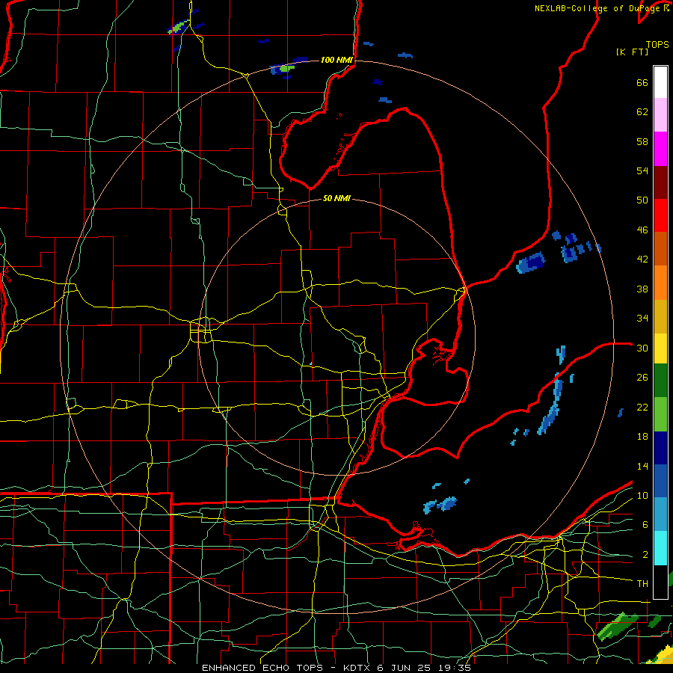The width and height of the screenshot is (673, 673).
Task: Click the legend value '34'
Action: 642,319
